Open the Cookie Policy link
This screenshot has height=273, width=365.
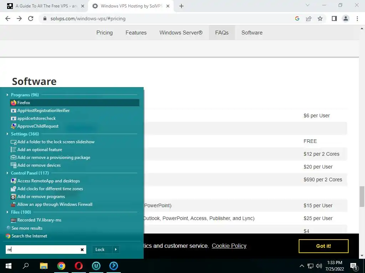(229, 246)
